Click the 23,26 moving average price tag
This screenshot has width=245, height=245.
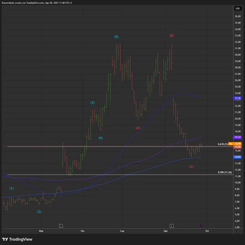(x=238, y=98)
